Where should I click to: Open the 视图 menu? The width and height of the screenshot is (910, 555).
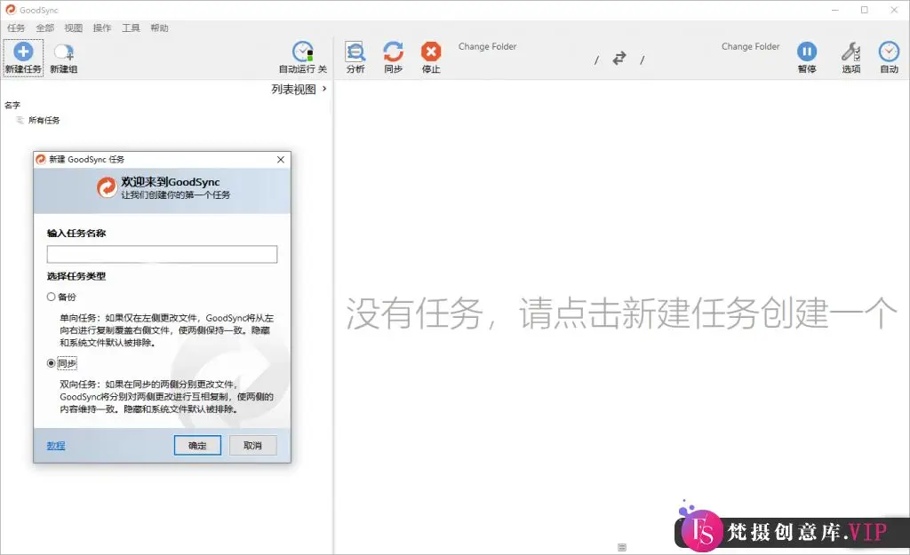pos(73,28)
